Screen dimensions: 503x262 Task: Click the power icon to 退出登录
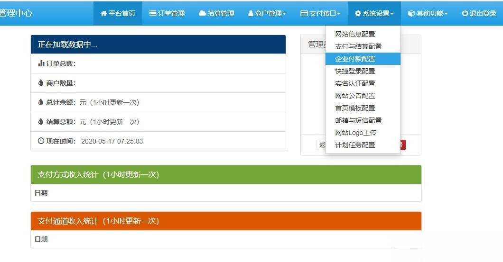click(x=465, y=13)
